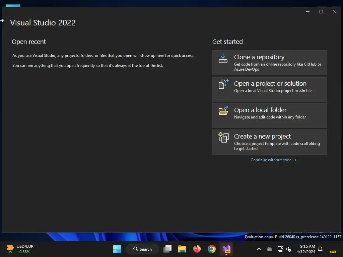
Task: Follow the Continue without code link
Action: tap(273, 160)
